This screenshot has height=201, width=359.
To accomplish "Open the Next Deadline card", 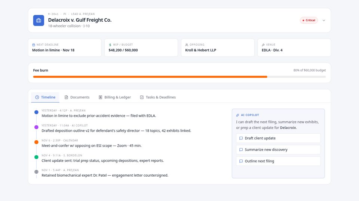I will click(65, 48).
